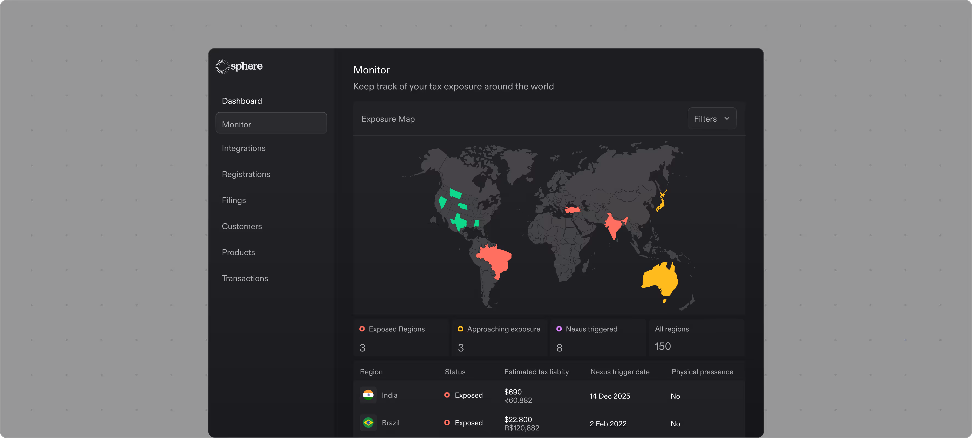This screenshot has width=972, height=438.
Task: Select Integrations in the sidebar
Action: click(244, 148)
